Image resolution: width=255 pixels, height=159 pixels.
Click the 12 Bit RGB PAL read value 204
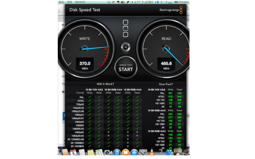[179, 135]
